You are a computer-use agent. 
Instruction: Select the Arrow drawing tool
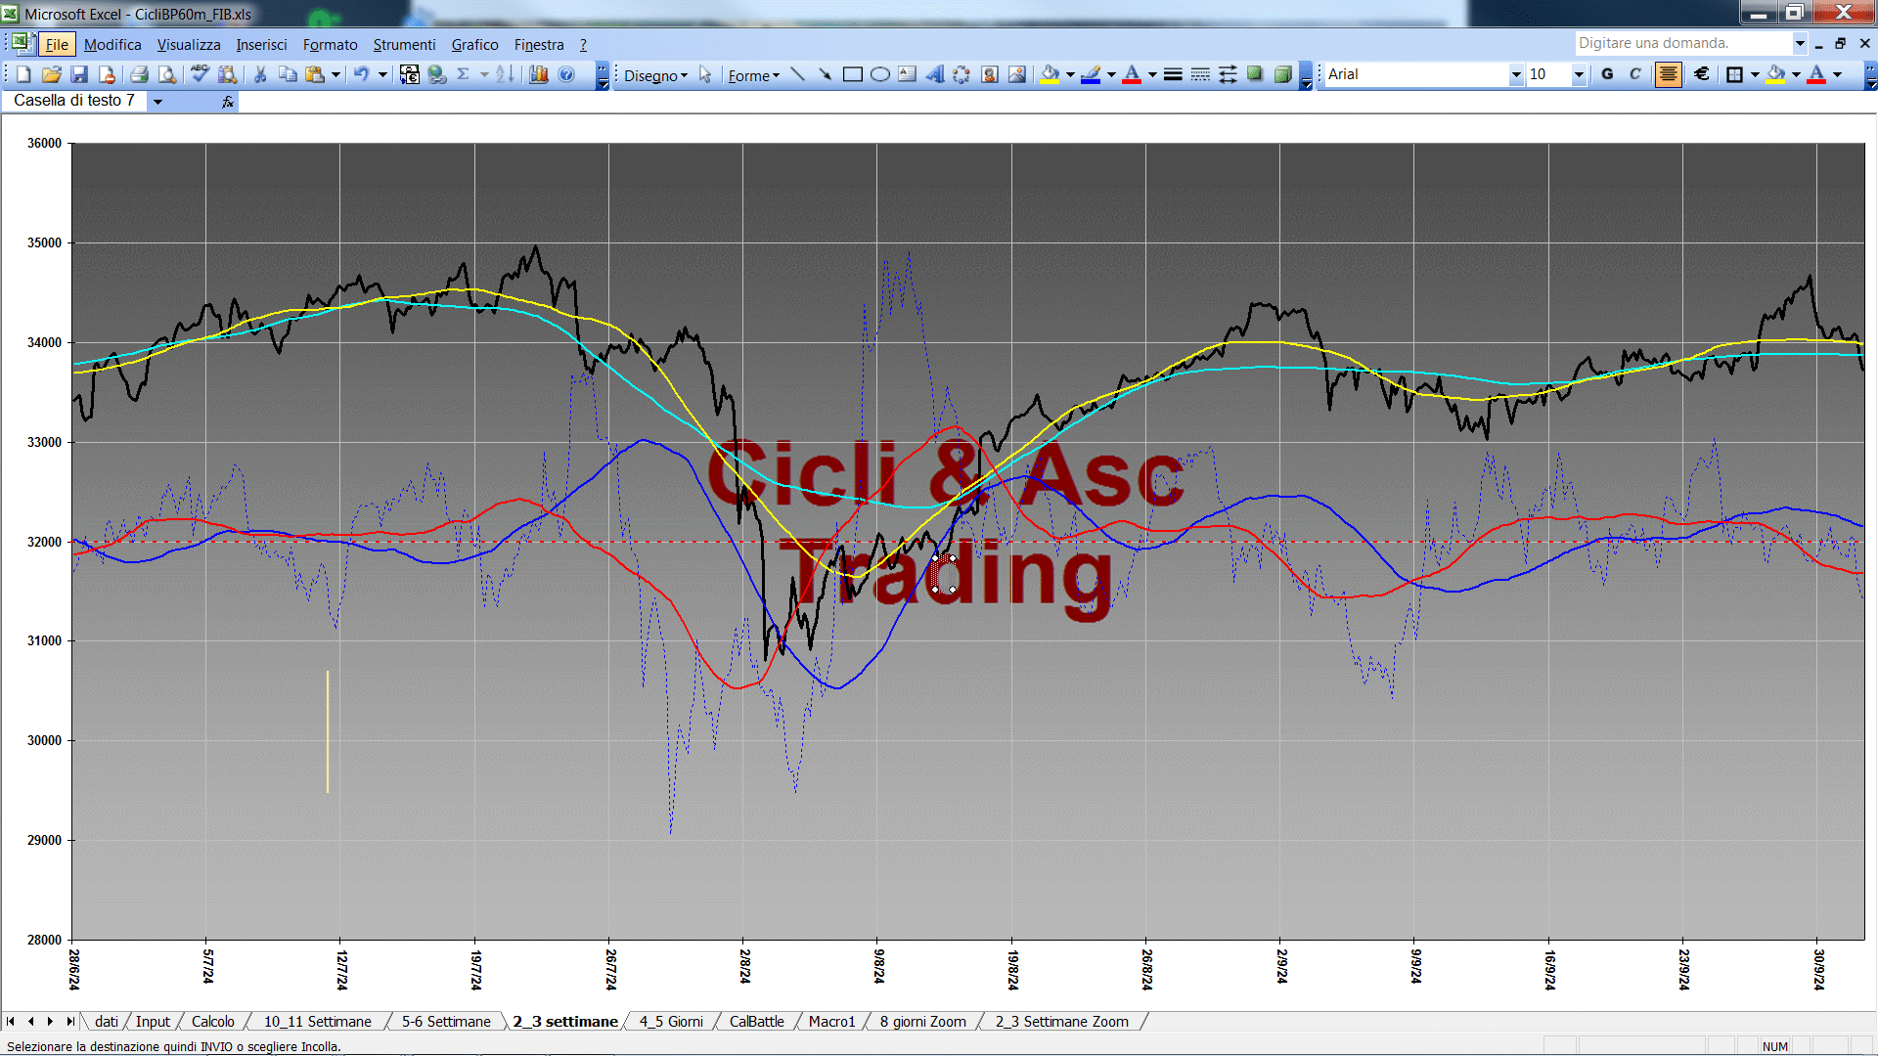click(x=825, y=74)
